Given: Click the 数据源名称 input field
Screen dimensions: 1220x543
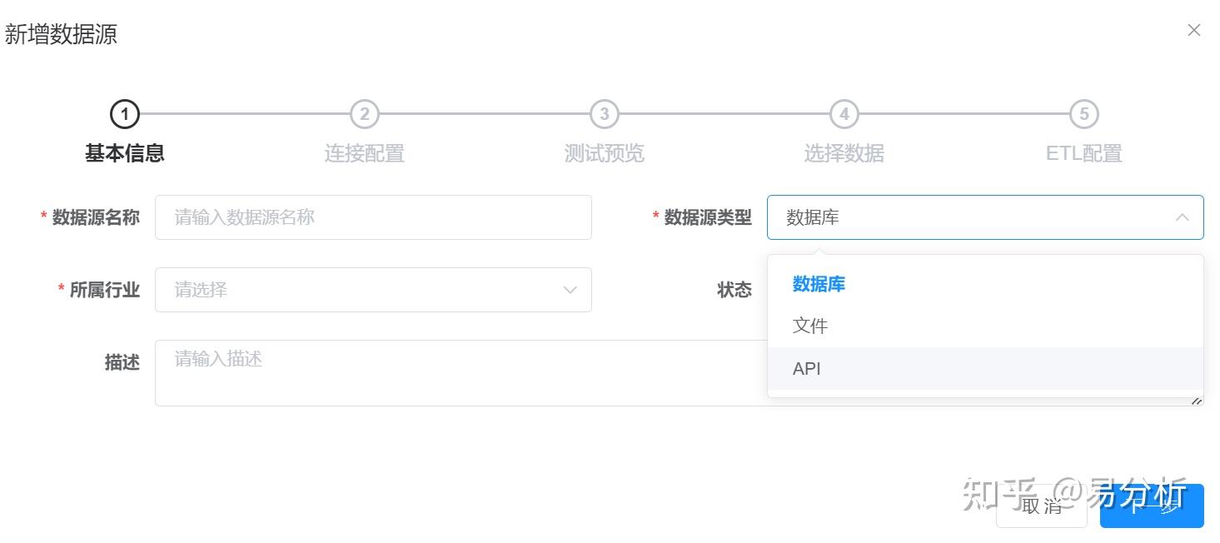Looking at the screenshot, I should tap(373, 217).
